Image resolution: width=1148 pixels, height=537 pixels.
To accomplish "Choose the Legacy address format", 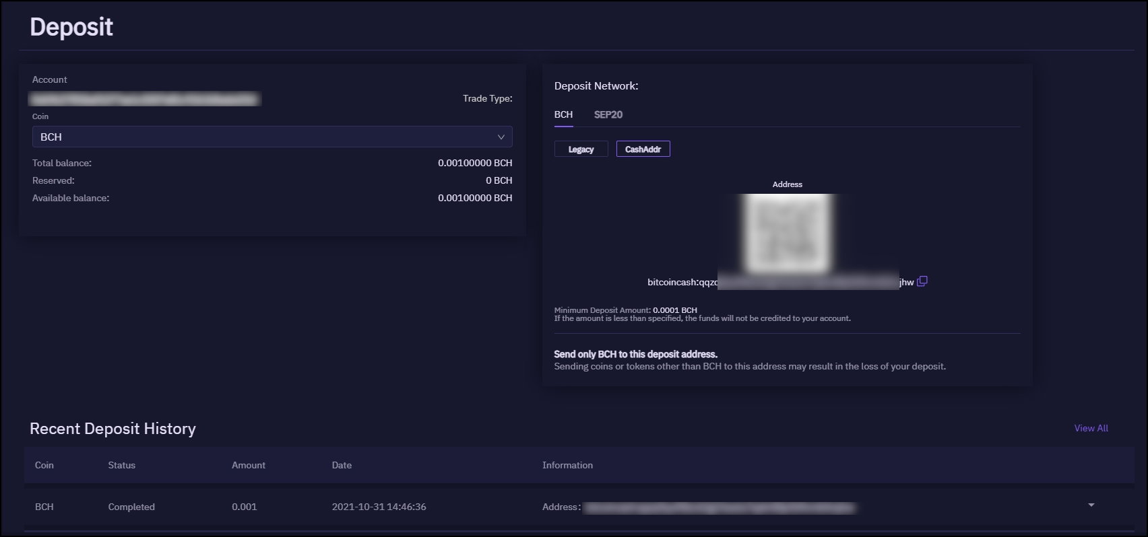I will click(x=581, y=149).
